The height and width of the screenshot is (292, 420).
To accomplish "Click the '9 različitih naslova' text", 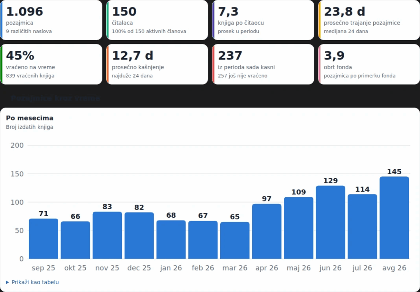I will [29, 31].
